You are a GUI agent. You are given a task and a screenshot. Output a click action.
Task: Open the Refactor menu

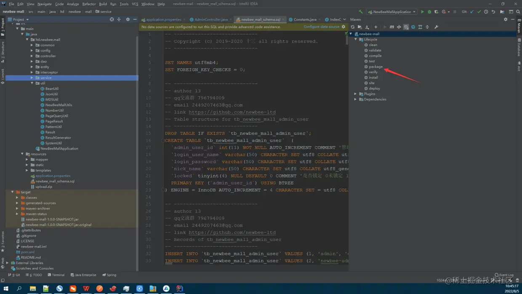click(x=89, y=4)
